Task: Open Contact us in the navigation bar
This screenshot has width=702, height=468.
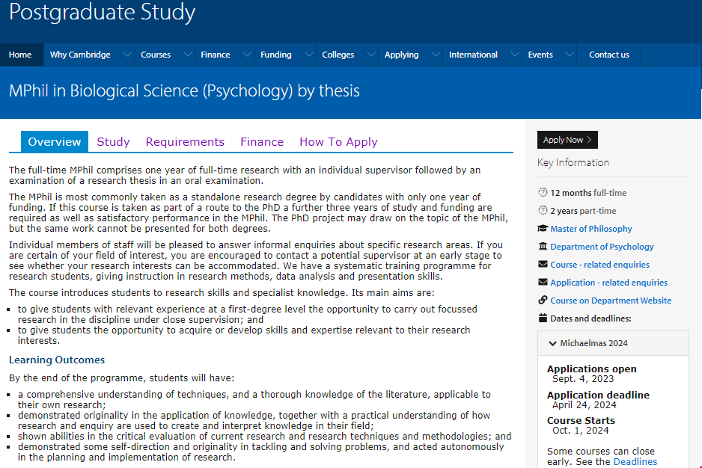Action: (x=608, y=55)
